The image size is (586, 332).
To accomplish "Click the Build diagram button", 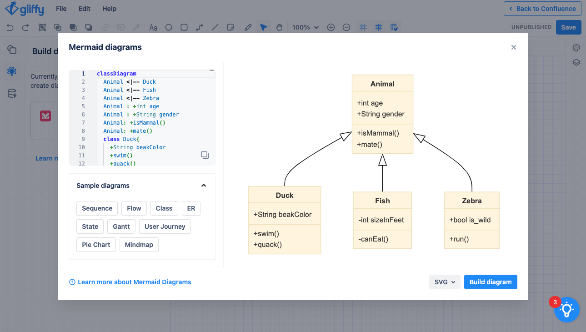I will click(490, 282).
